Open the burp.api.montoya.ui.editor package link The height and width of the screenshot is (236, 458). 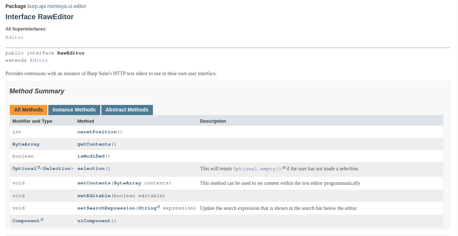click(x=57, y=6)
